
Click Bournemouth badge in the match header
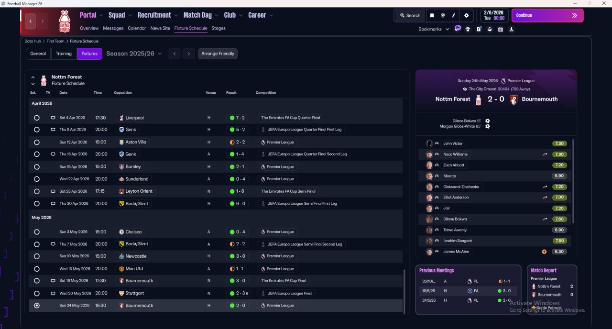tap(514, 99)
